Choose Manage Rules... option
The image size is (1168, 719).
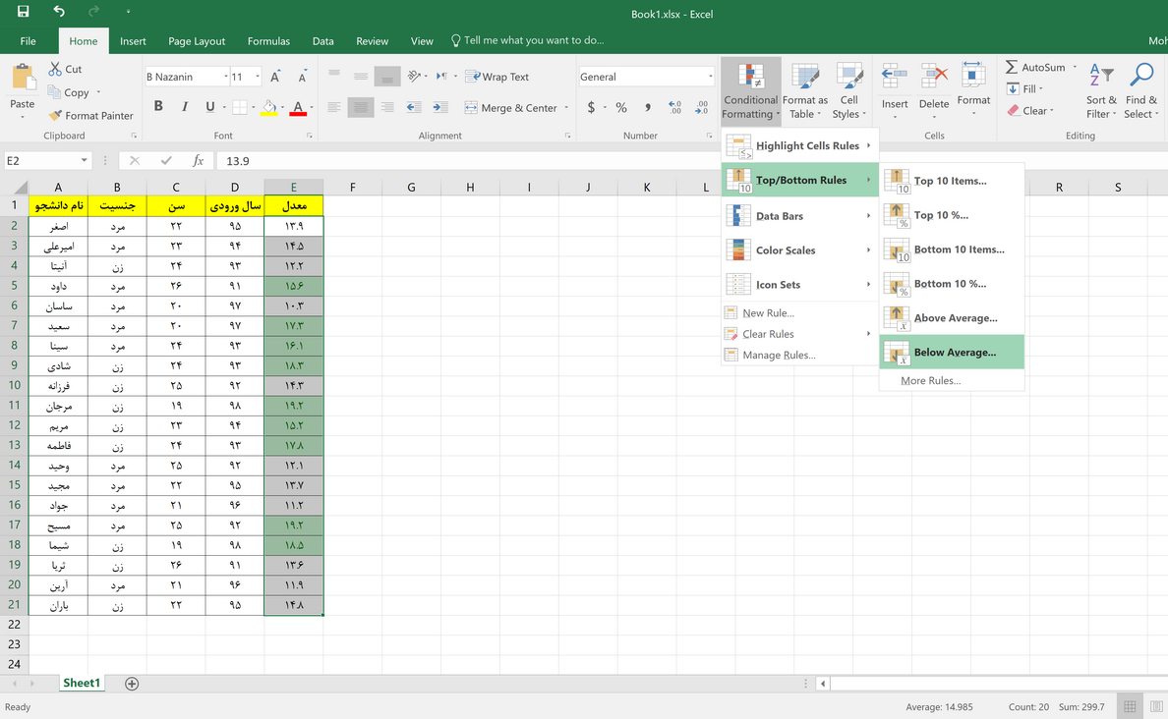(x=779, y=356)
